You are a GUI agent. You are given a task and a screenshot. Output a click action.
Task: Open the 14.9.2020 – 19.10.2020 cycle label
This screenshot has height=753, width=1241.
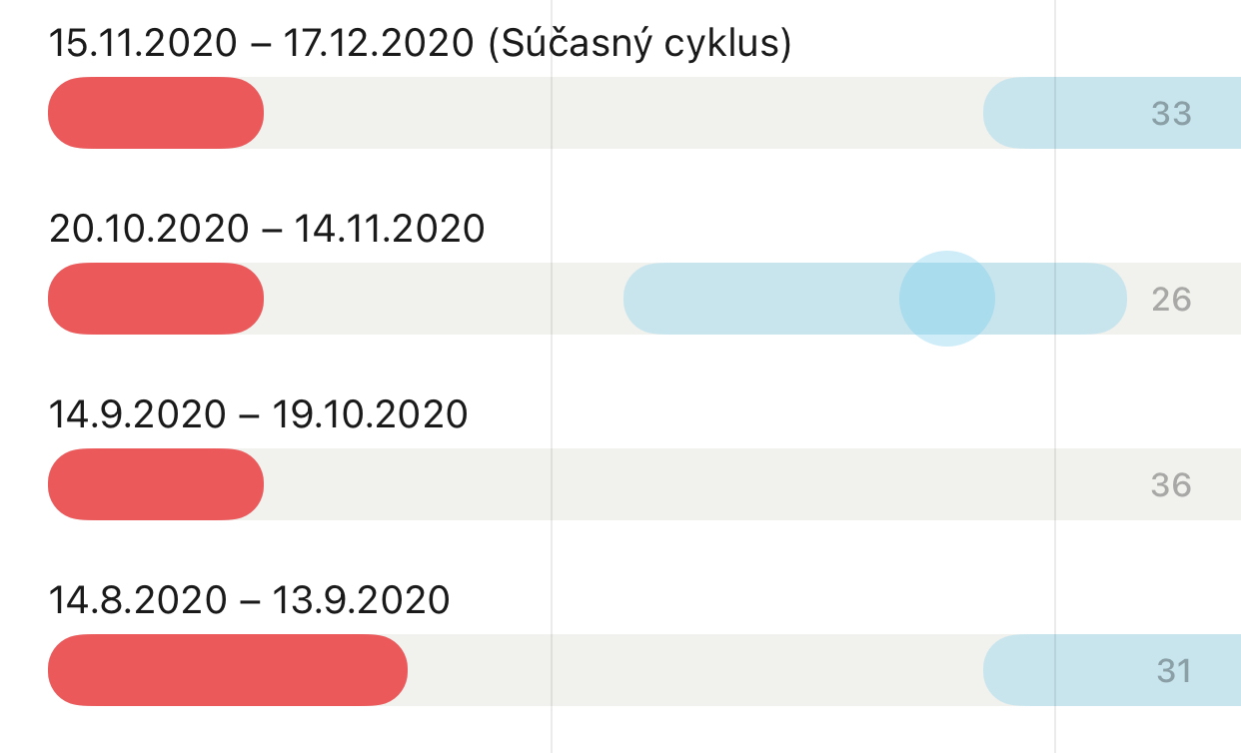(x=259, y=414)
